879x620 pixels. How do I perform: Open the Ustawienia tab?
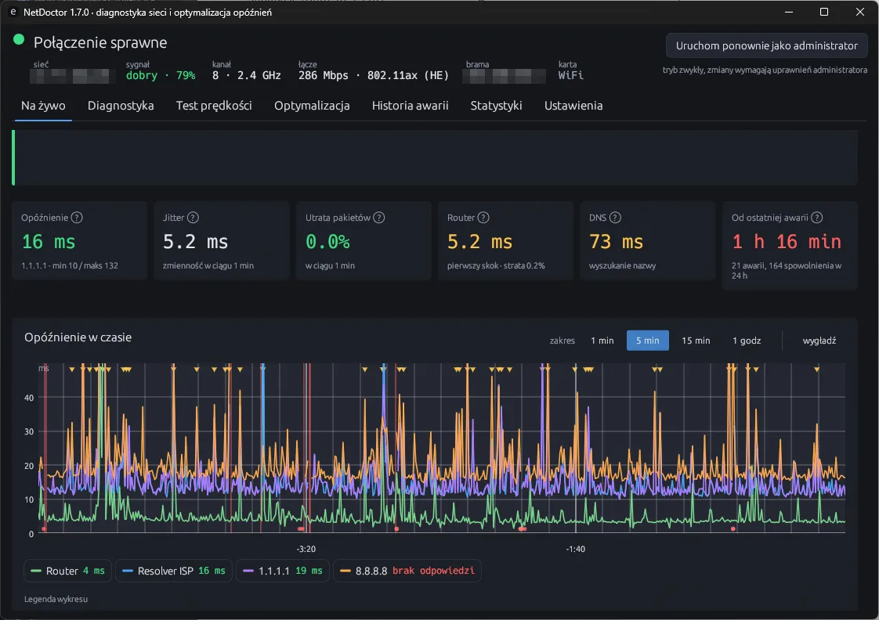coord(573,106)
